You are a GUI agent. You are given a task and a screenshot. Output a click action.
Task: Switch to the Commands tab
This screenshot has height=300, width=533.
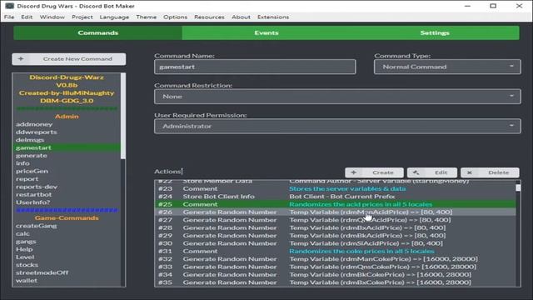click(98, 33)
